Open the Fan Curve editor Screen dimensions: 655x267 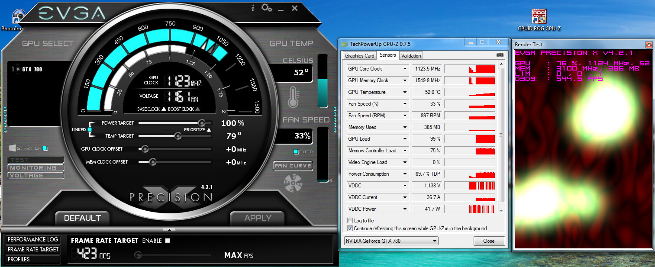(293, 166)
